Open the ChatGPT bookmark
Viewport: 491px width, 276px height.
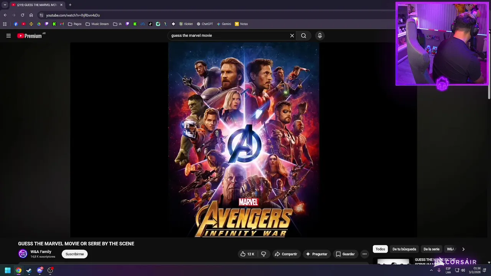[x=205, y=24]
